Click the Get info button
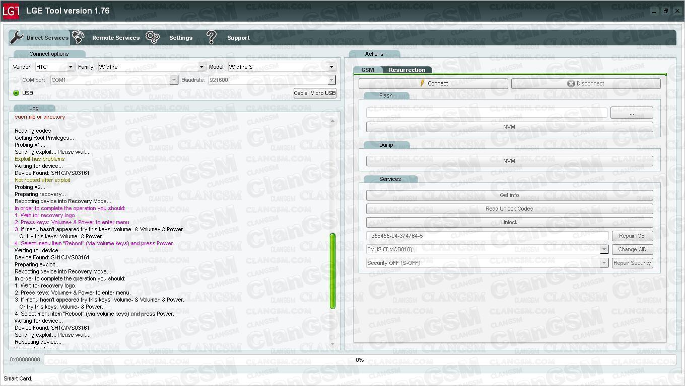The image size is (685, 386). tap(509, 195)
